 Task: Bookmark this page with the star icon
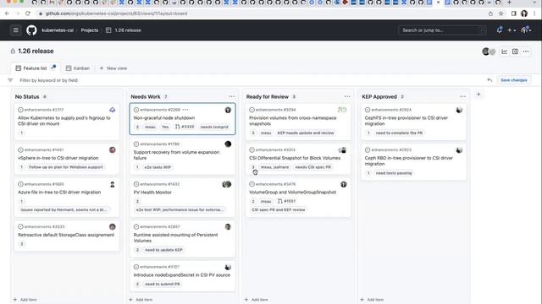point(501,14)
